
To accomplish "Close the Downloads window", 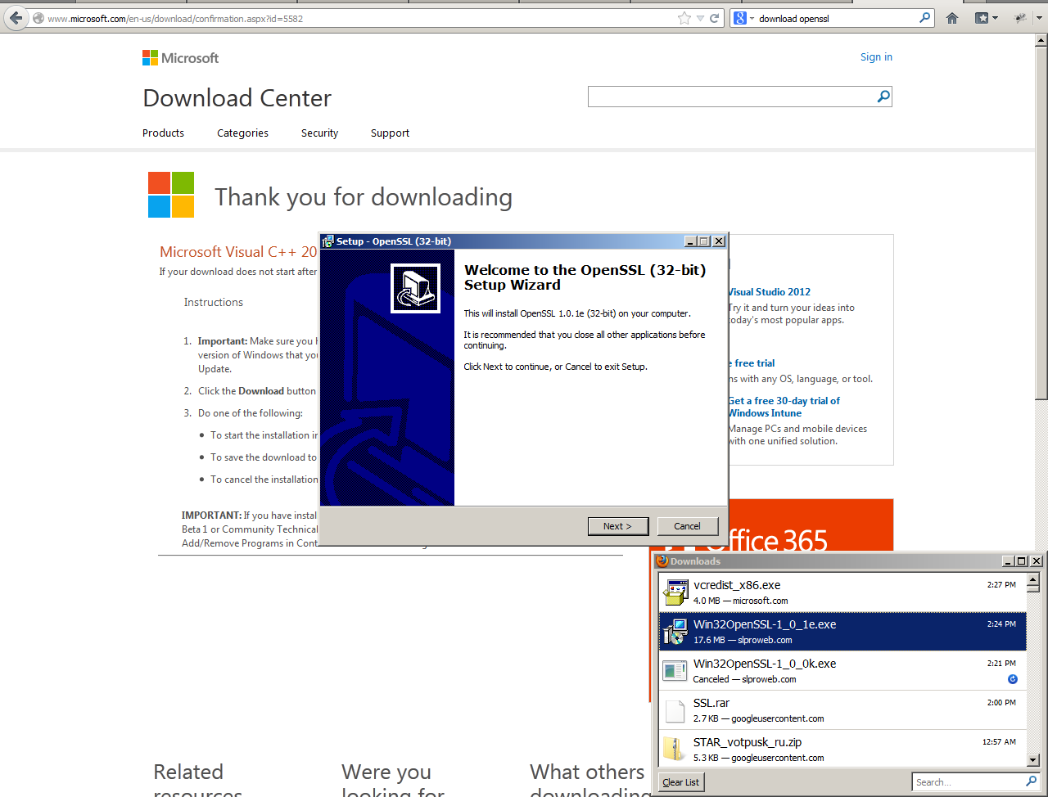I will [x=1037, y=561].
